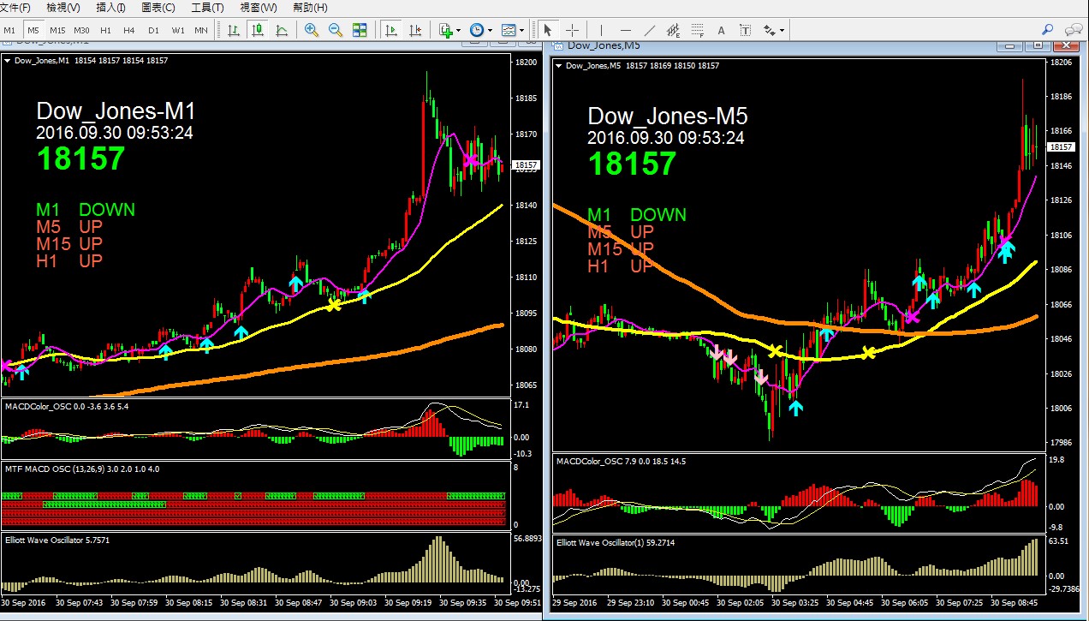
Task: Open the 視窗(W) menu
Action: tap(259, 8)
